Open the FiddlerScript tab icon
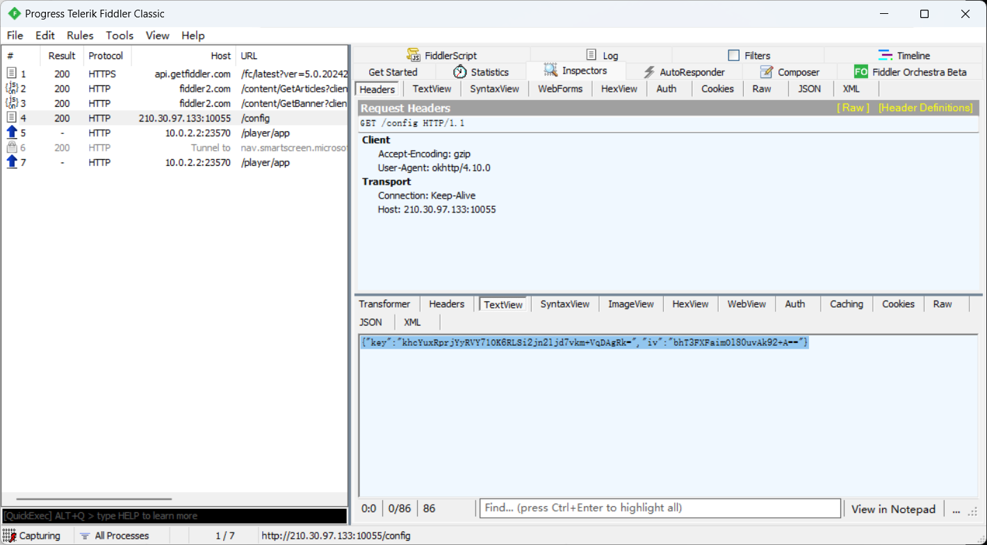 (414, 56)
